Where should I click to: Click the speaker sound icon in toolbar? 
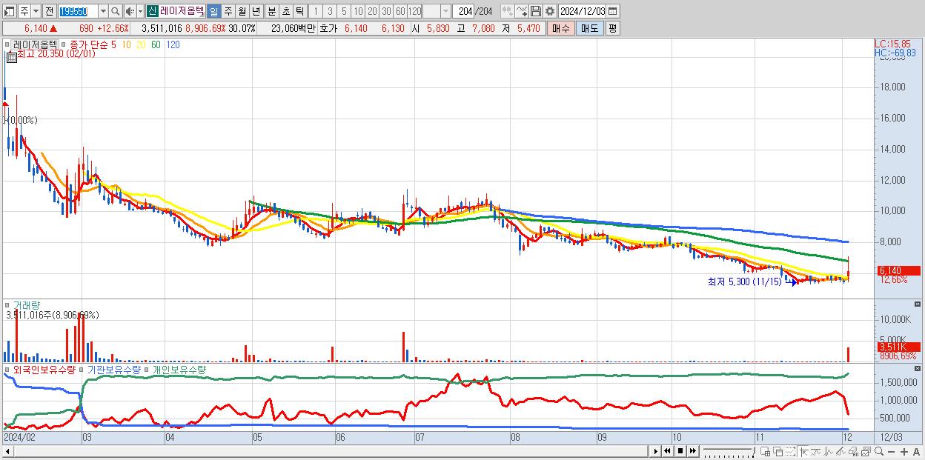(130, 11)
